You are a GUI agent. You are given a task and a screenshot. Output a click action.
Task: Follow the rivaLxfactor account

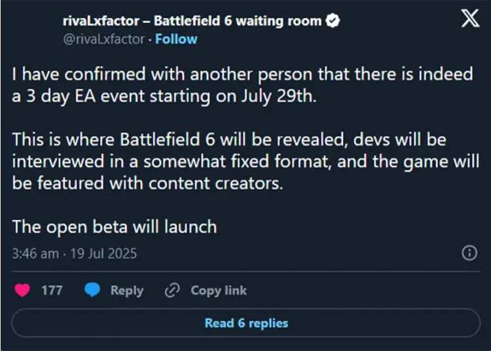coord(176,39)
